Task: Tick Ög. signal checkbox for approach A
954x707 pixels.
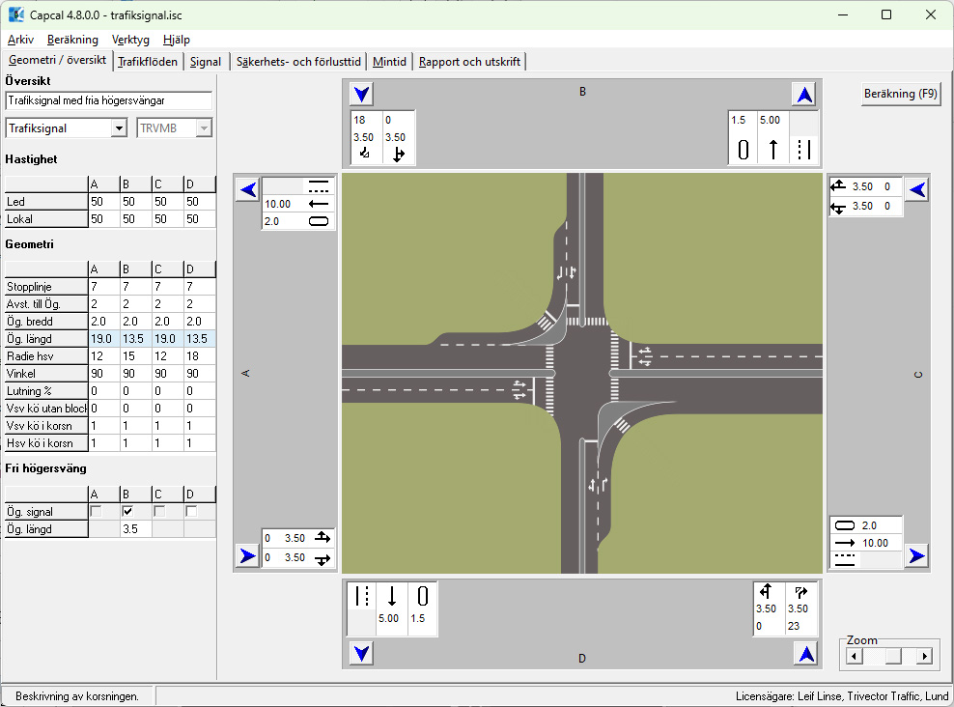Action: (x=96, y=511)
